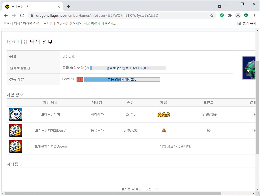
Task: Click the single bronze arrow rank badge
Action: 164,130
